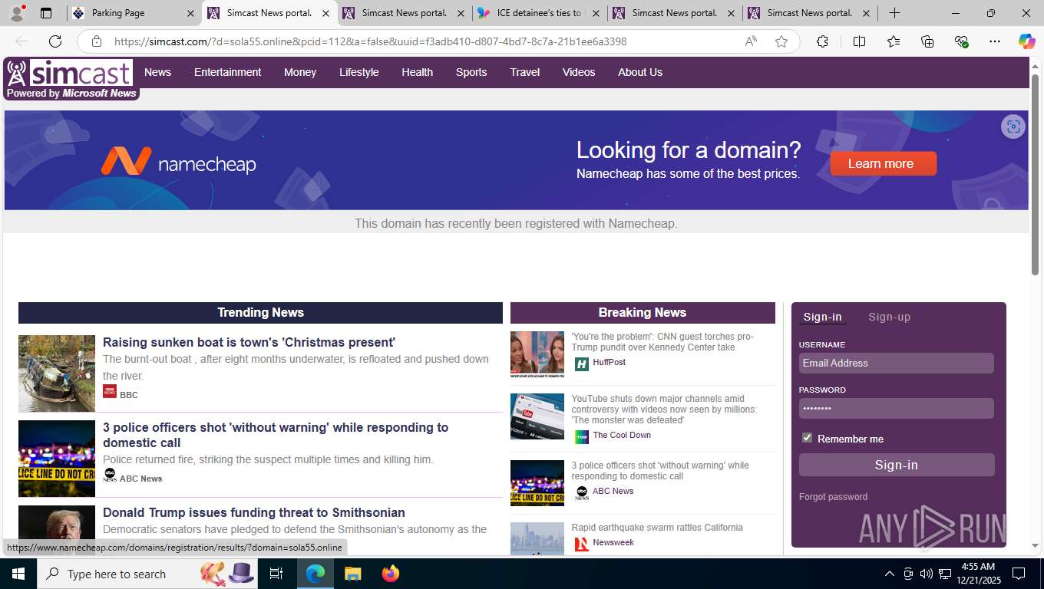
Task: Open Split screen icon
Action: pos(859,41)
